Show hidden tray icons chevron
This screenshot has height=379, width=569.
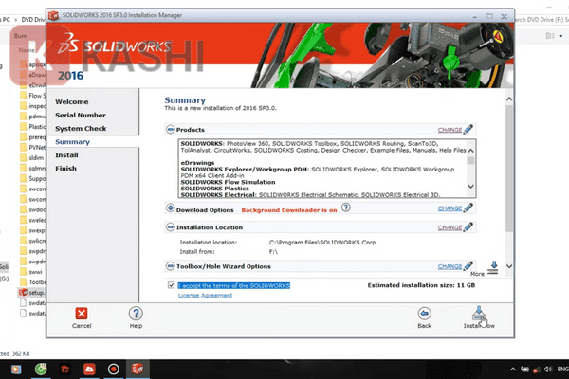(513, 370)
